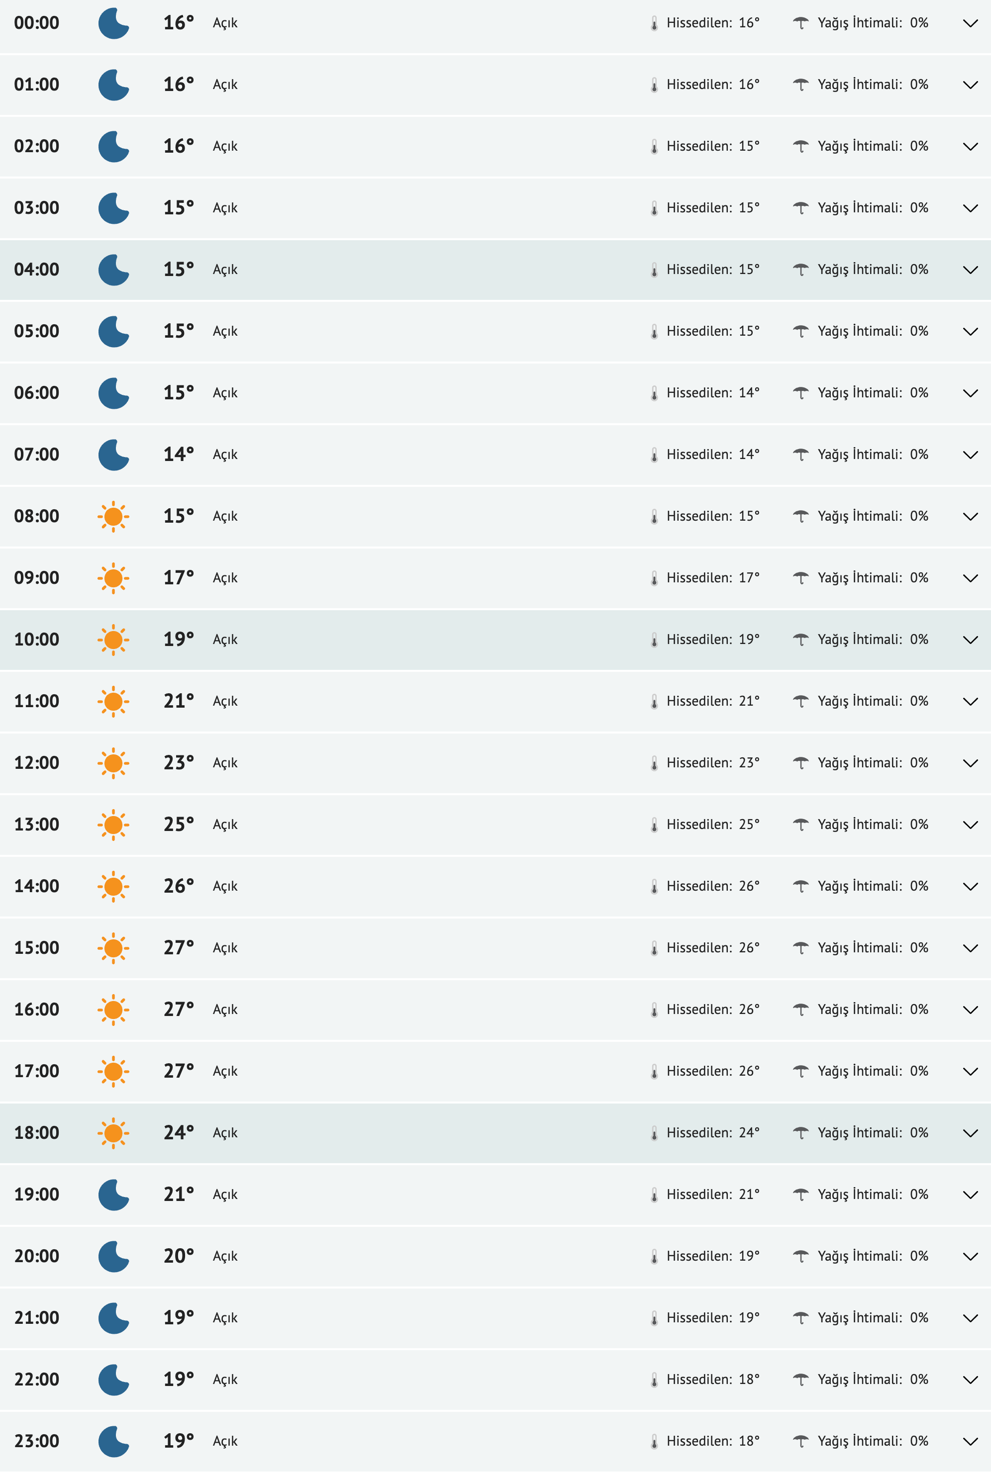Expand the 23:00 row with the chevron
This screenshot has width=991, height=1475.
(970, 1442)
